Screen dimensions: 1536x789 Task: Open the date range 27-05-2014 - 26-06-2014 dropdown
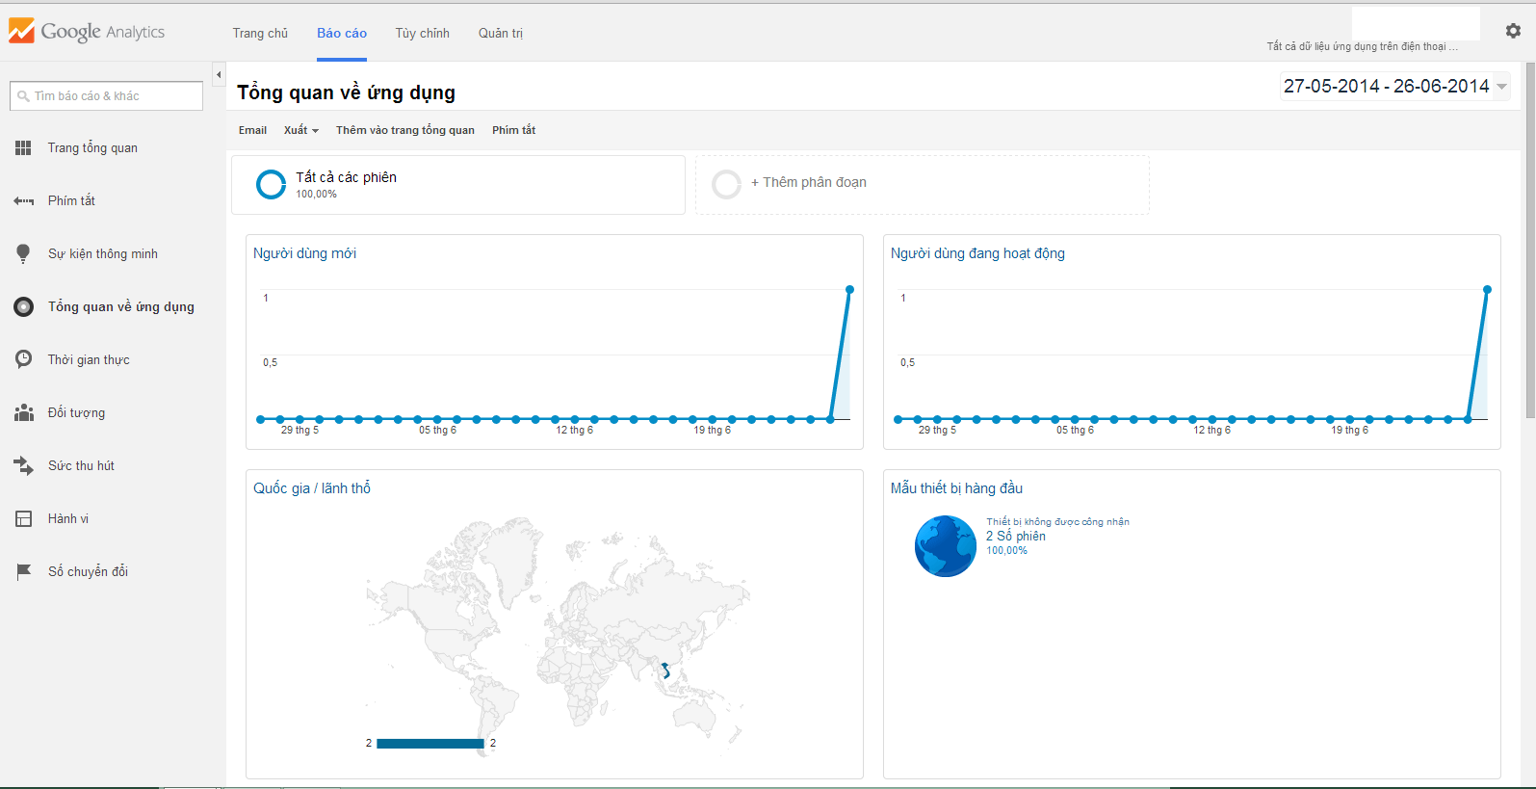click(x=1394, y=87)
